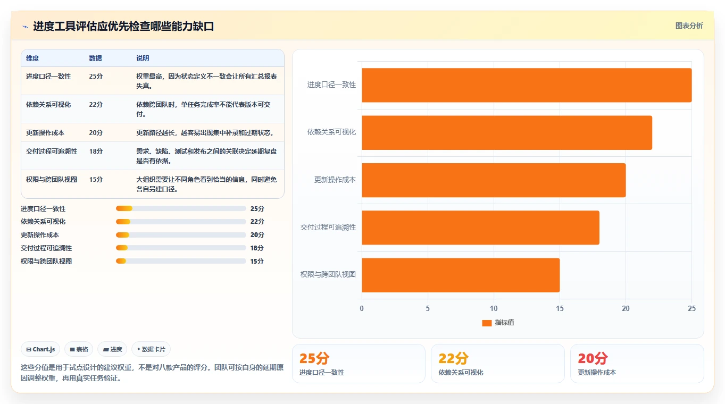
Task: Click the chart axis label 依赖关系可视化
Action: tap(331, 132)
